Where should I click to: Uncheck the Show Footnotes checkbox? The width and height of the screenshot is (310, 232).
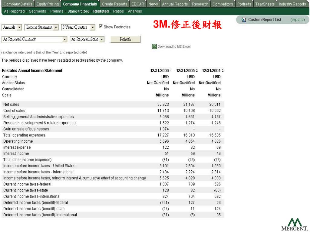pyautogui.click(x=101, y=26)
